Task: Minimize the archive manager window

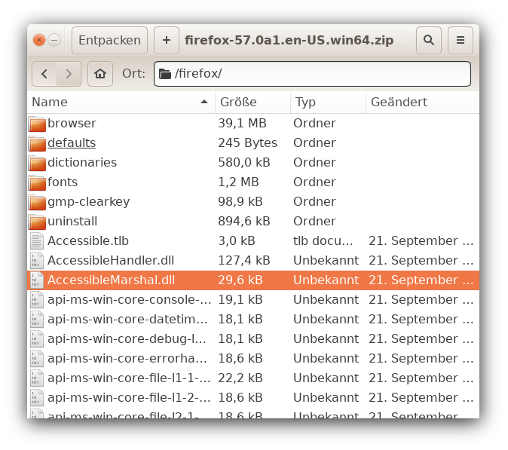Action: [54, 40]
